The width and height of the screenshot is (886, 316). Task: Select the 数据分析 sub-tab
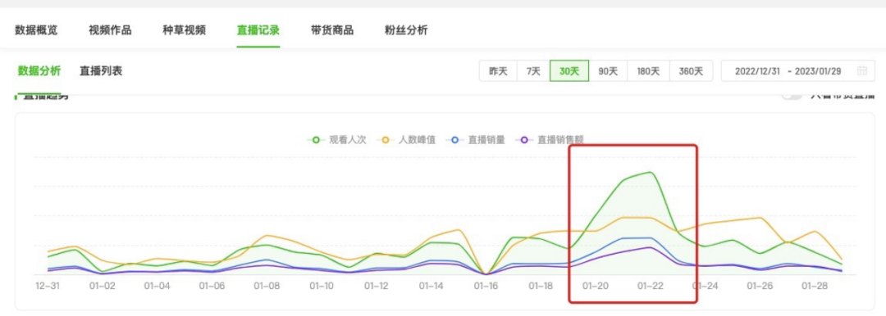point(39,71)
